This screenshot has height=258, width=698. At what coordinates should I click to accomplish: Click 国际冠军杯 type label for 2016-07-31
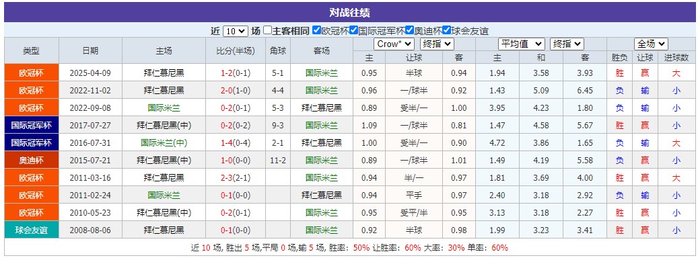pyautogui.click(x=32, y=143)
